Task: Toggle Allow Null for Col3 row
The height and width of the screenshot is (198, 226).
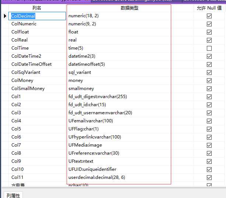Action: coord(209,113)
